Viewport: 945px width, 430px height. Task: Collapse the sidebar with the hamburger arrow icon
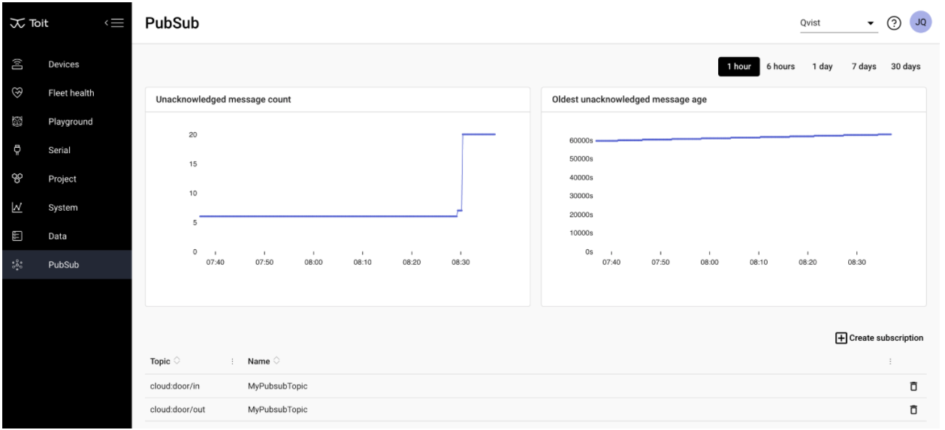tap(115, 23)
